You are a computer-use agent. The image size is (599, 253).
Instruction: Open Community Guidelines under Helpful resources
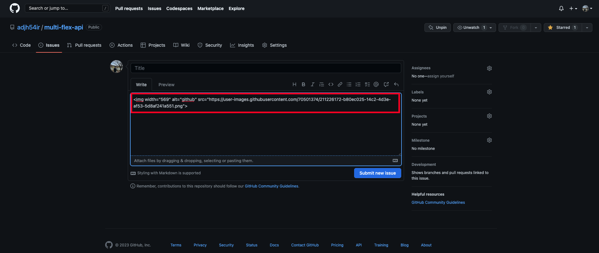(x=438, y=203)
